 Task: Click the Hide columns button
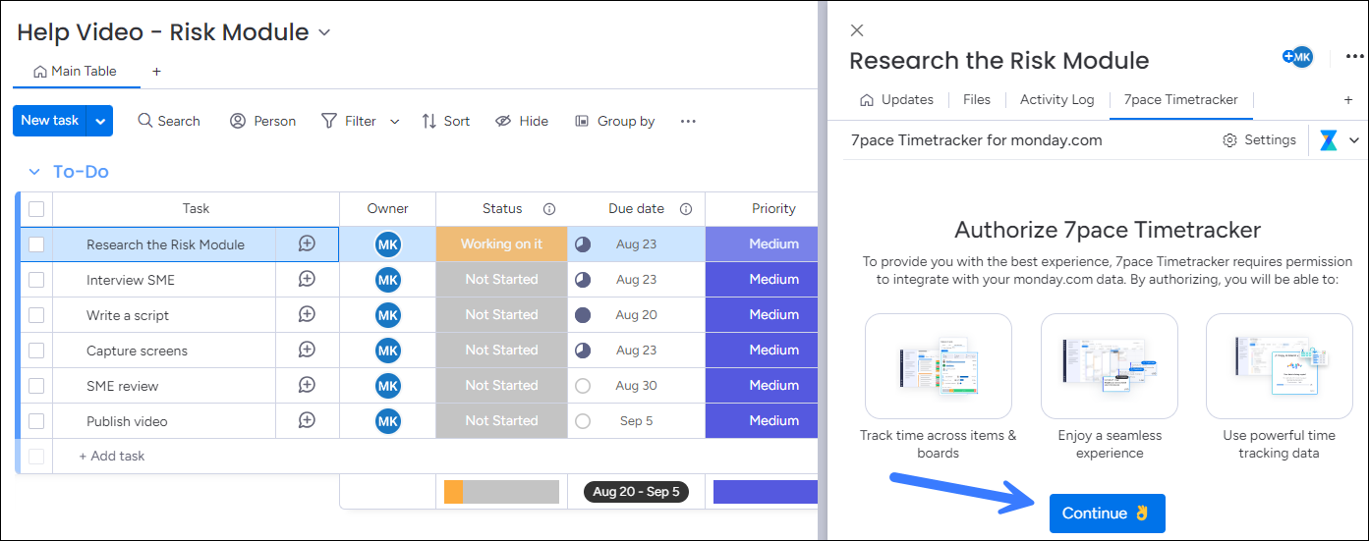[x=522, y=121]
